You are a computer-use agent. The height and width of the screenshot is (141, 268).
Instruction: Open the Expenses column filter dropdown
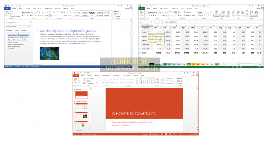point(152,28)
